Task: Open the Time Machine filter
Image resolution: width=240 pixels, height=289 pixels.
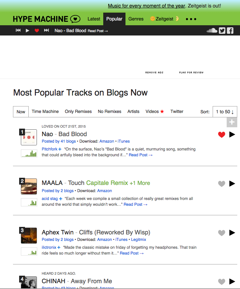Action: coord(45,112)
